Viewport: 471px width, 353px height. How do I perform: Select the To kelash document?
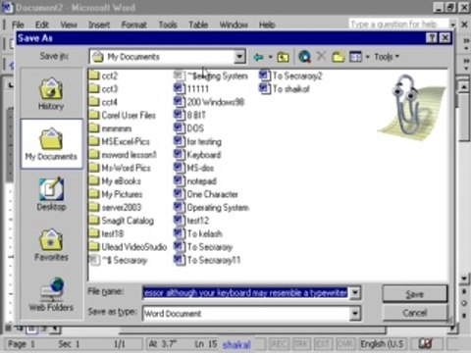(198, 233)
